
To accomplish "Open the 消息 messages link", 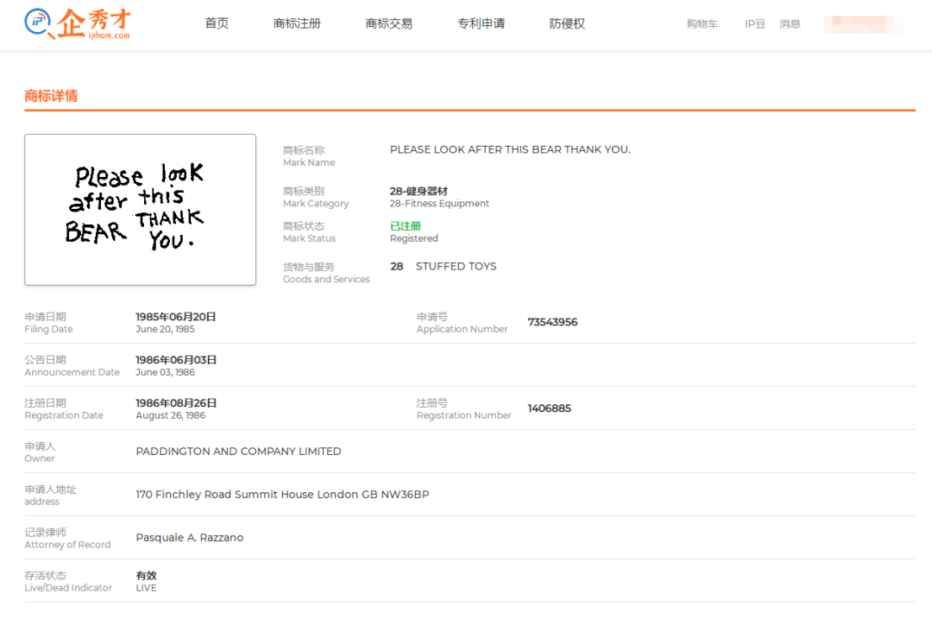I will (790, 24).
